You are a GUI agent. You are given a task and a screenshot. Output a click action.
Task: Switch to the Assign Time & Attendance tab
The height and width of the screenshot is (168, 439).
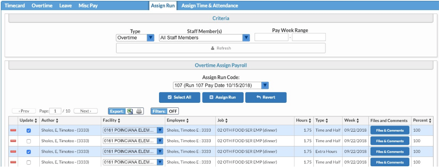point(210,6)
